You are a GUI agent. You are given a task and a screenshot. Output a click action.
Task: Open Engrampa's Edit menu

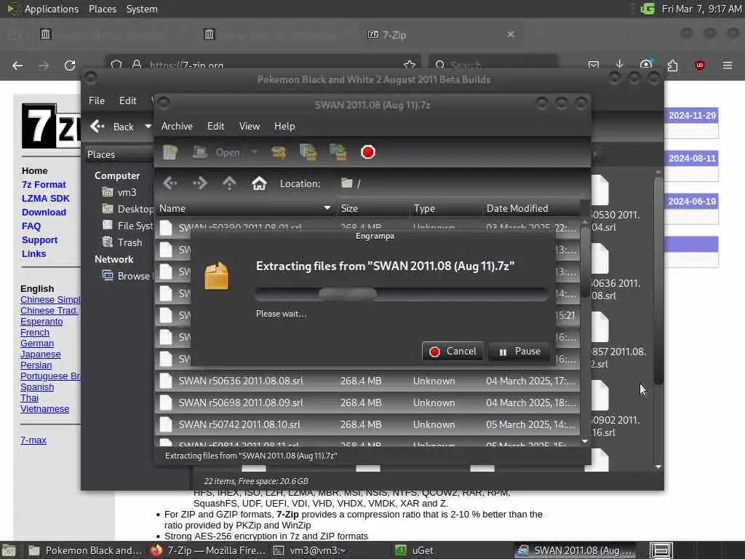tap(215, 126)
